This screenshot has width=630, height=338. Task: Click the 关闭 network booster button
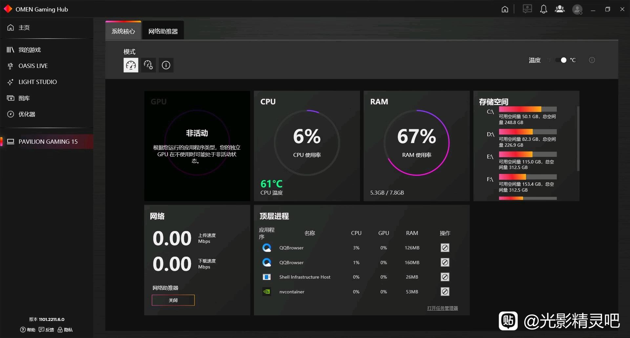pyautogui.click(x=173, y=300)
